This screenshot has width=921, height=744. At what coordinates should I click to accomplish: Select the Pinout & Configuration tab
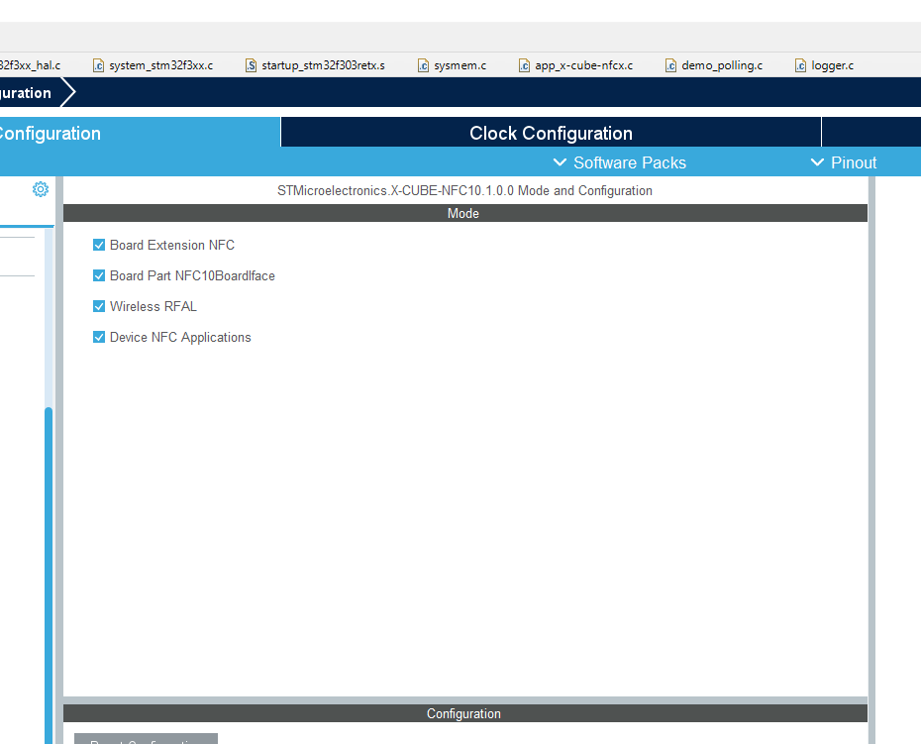click(x=140, y=132)
